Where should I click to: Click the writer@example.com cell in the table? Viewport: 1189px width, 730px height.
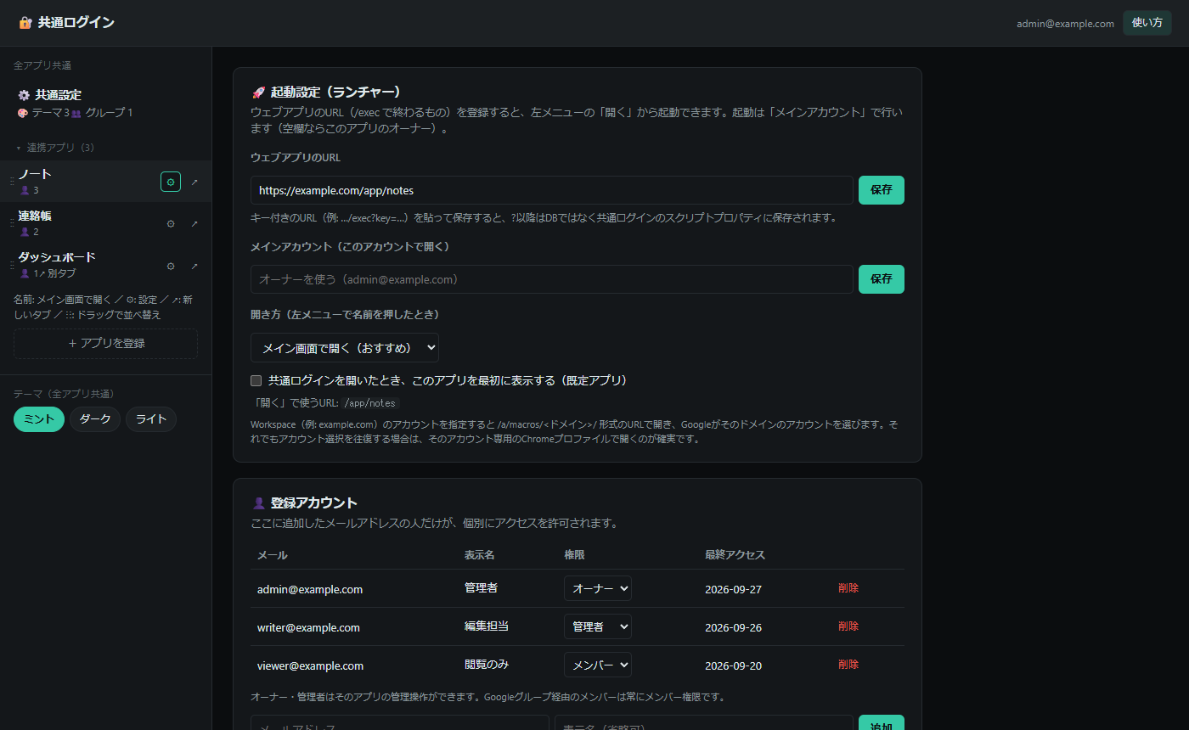click(x=308, y=627)
